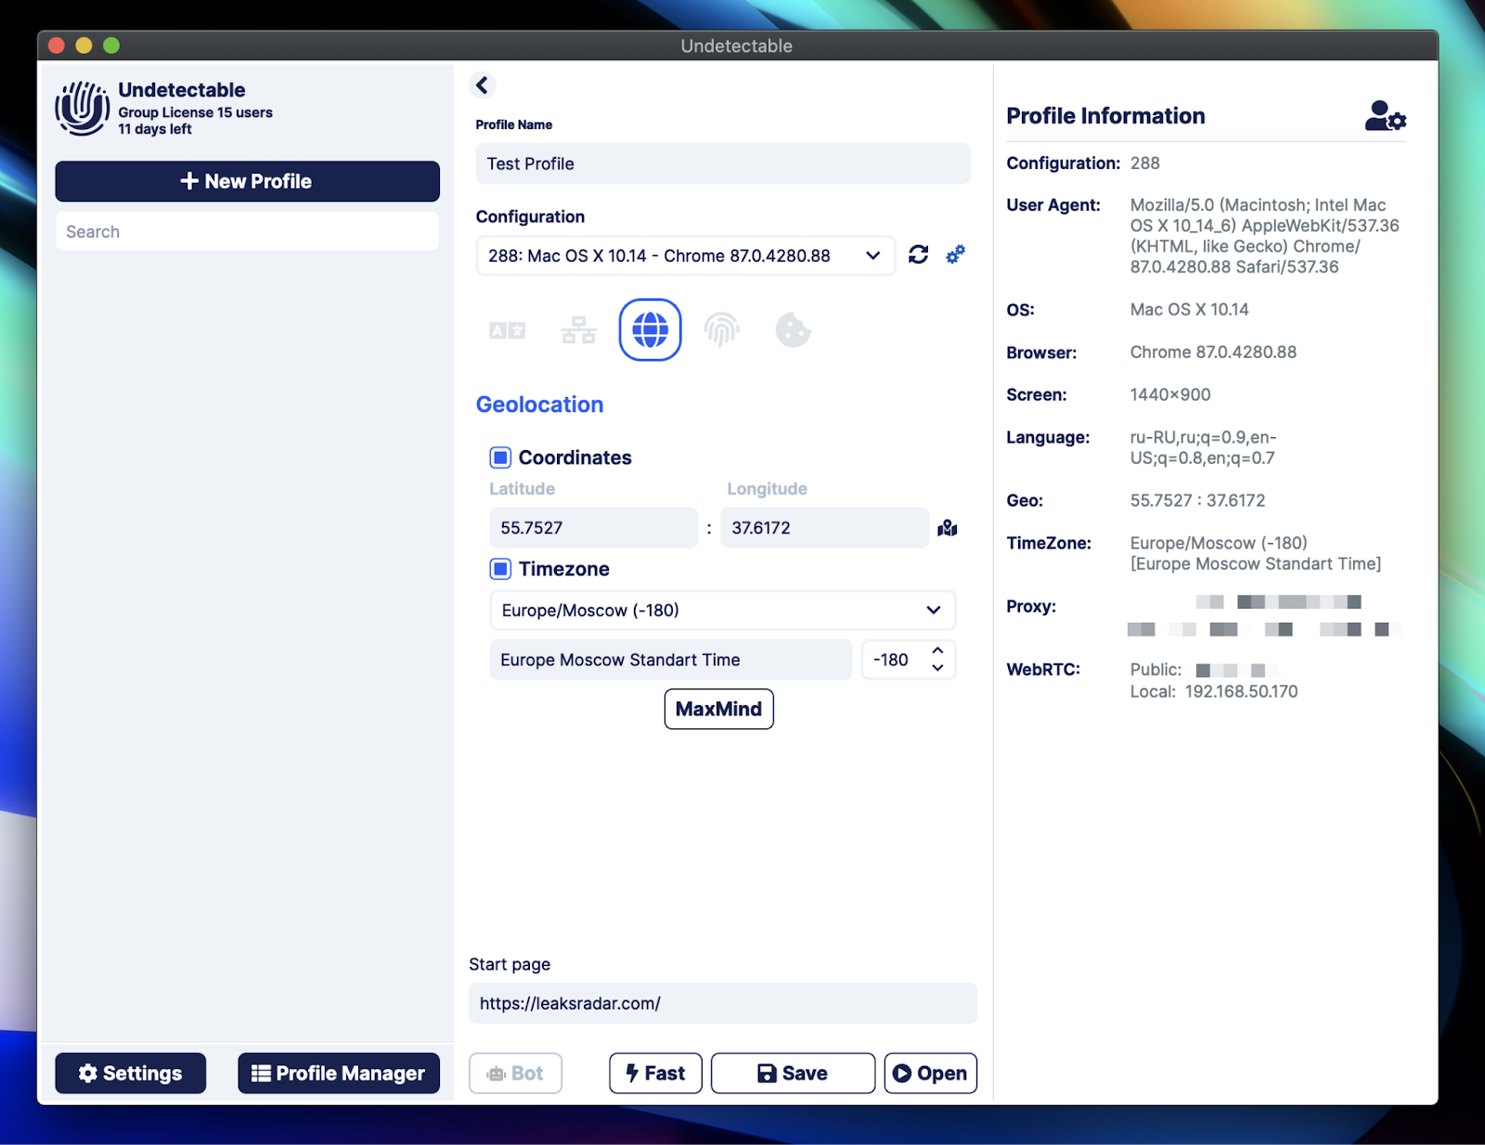This screenshot has height=1145, width=1485.
Task: Select the Geolocation globe tab icon
Action: (650, 329)
